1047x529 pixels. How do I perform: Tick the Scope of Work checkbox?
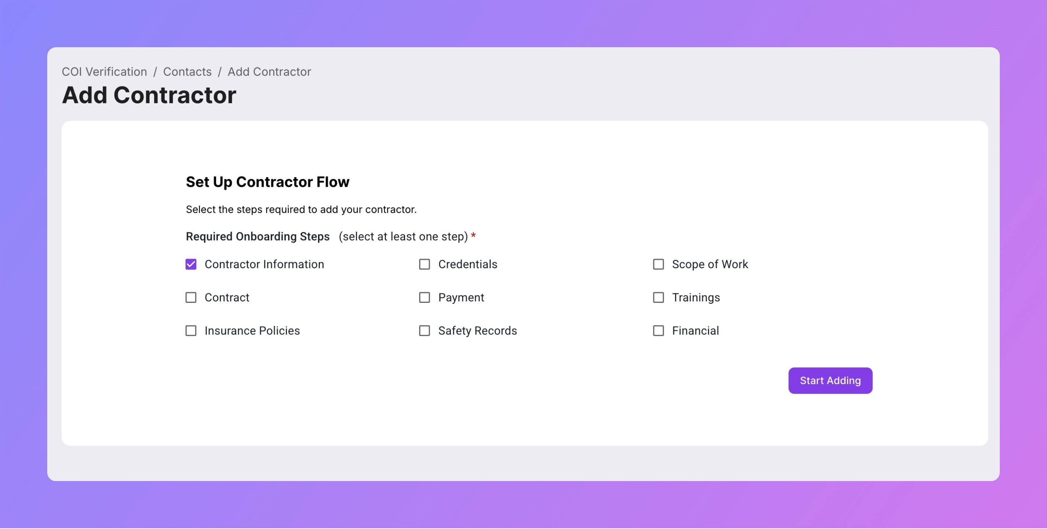tap(658, 264)
